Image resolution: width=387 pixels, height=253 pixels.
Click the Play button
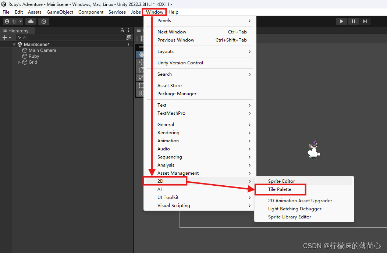342,21
